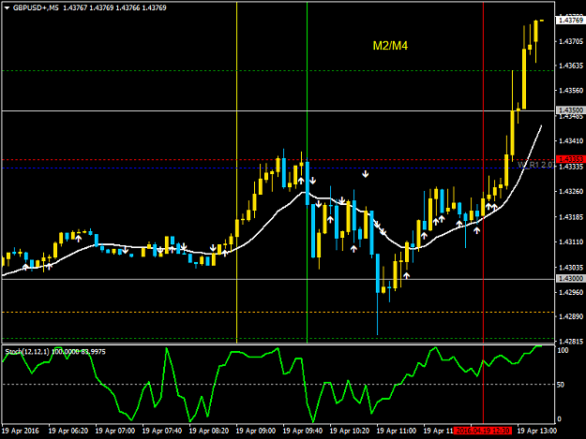Viewport: 586px width, 439px height.
Task: Click the Stoch(12,12,1) indicator label
Action: 27,351
